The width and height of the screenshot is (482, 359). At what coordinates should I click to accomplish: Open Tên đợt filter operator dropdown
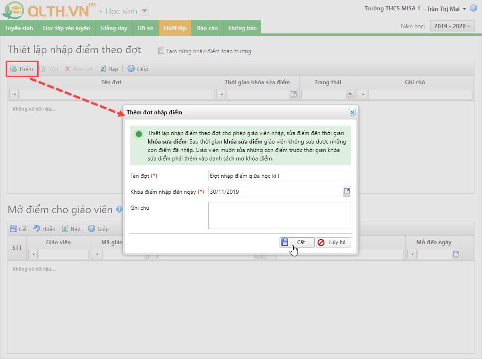point(15,94)
